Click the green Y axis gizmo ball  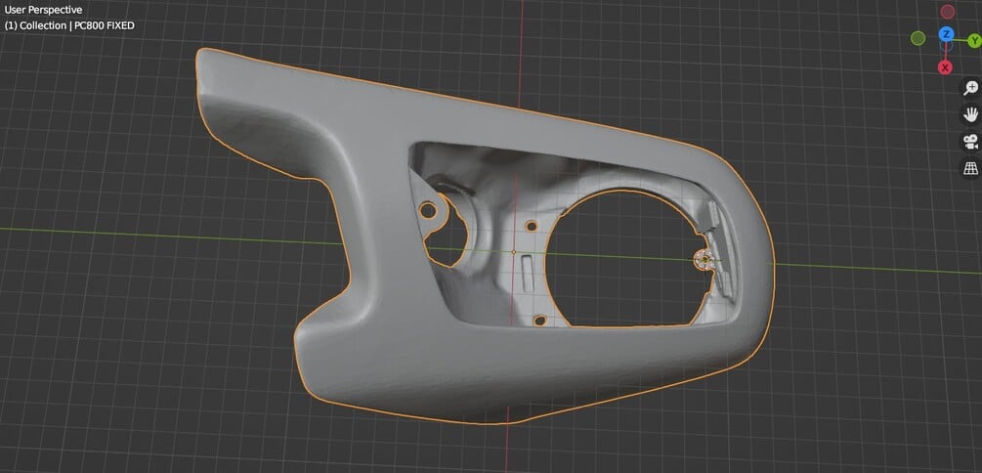click(x=974, y=41)
